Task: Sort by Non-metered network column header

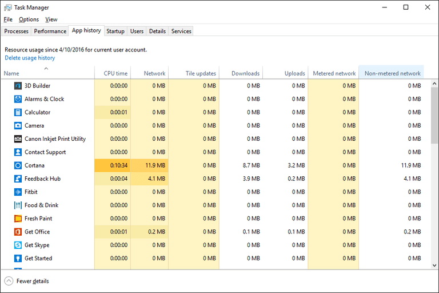Action: pos(391,72)
